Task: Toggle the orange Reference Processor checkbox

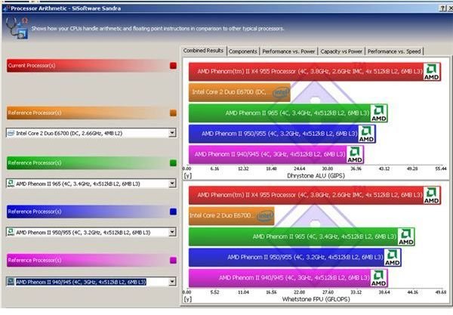Action: 173,113
